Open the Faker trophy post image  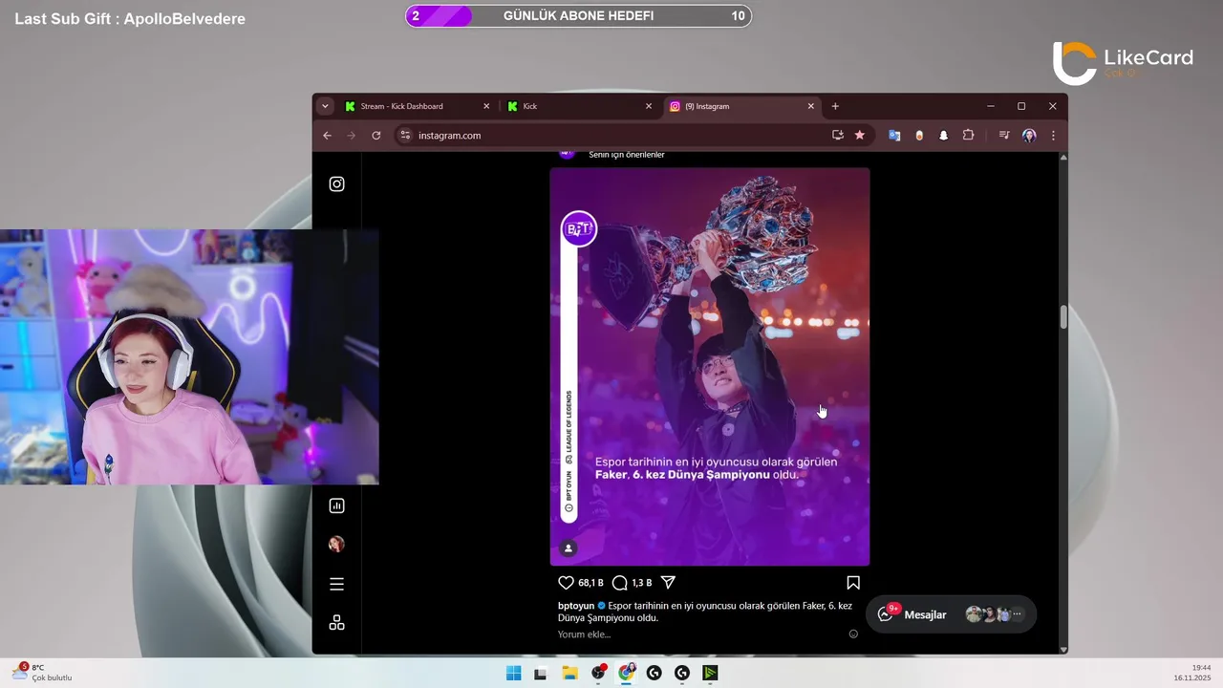tap(710, 367)
